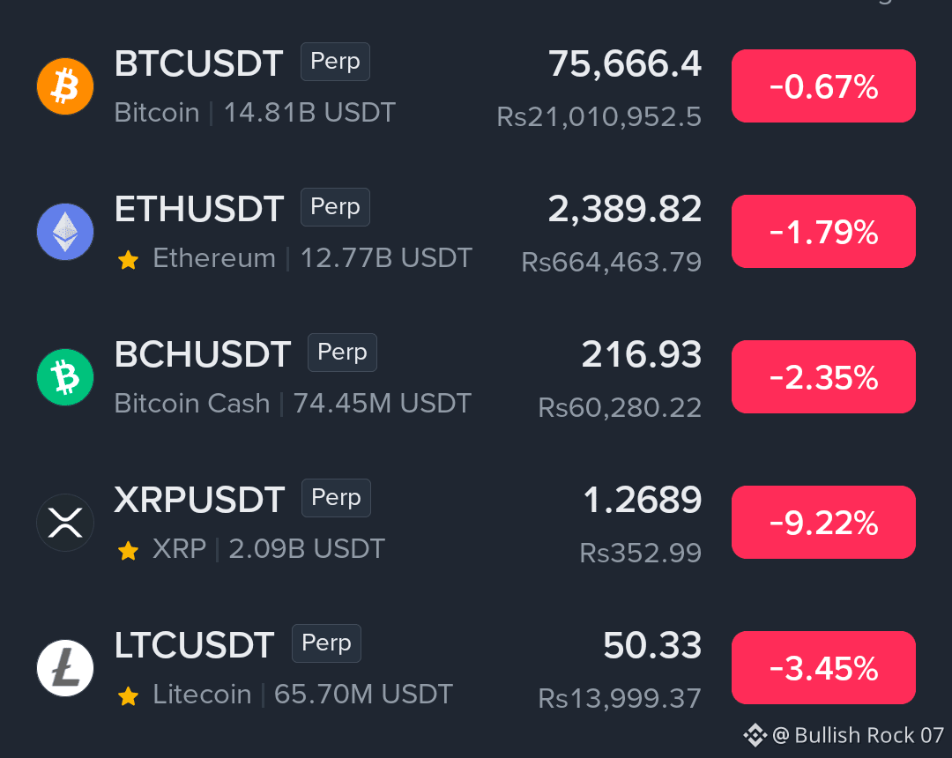
Task: Tap the green Bitcoin Cash icon
Action: click(x=65, y=377)
